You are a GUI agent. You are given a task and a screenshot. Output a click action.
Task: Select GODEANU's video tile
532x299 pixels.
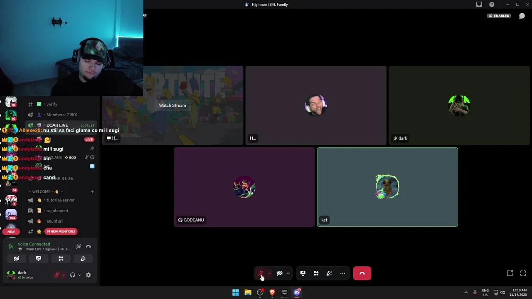[x=244, y=187]
